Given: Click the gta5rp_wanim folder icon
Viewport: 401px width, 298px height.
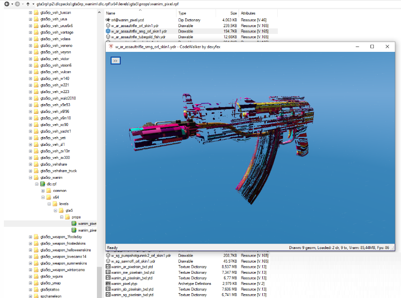Looking at the screenshot, I should coord(36,177).
